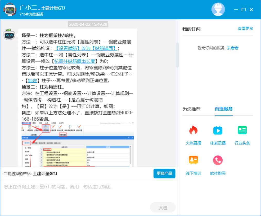Switch to 自选服务 tab
The image size is (261, 216).
pos(223,109)
